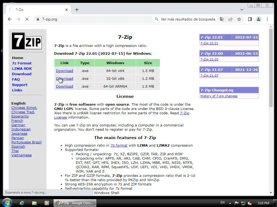Open the Download sidebar link
The image size is (277, 207).
(x=22, y=74)
